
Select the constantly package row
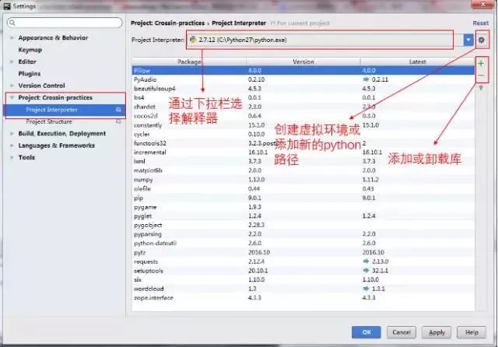303,125
